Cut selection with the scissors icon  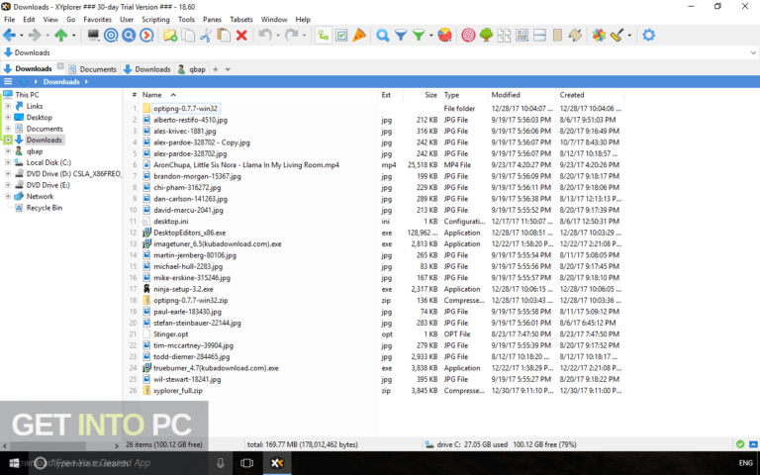click(x=206, y=35)
